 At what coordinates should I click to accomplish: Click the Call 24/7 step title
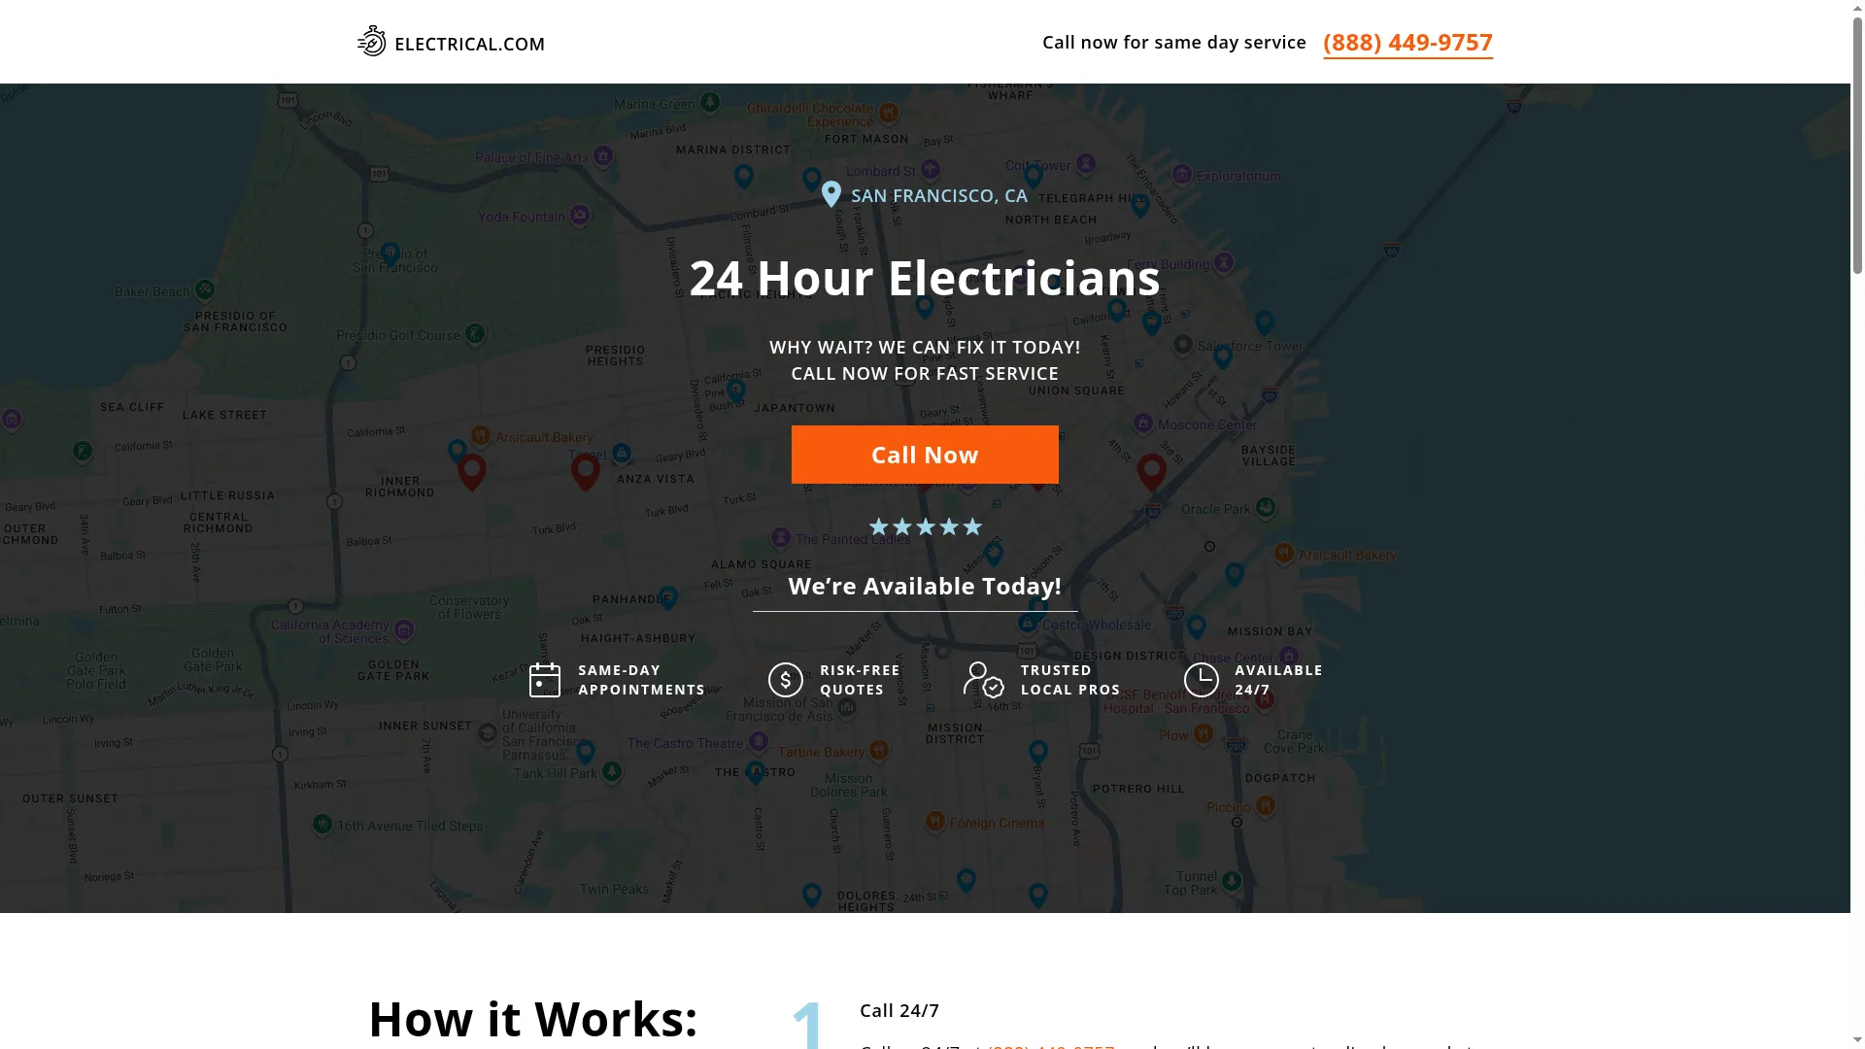(x=899, y=1011)
